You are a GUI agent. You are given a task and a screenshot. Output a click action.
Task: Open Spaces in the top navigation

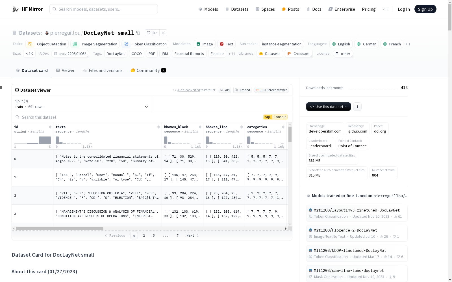click(x=265, y=9)
